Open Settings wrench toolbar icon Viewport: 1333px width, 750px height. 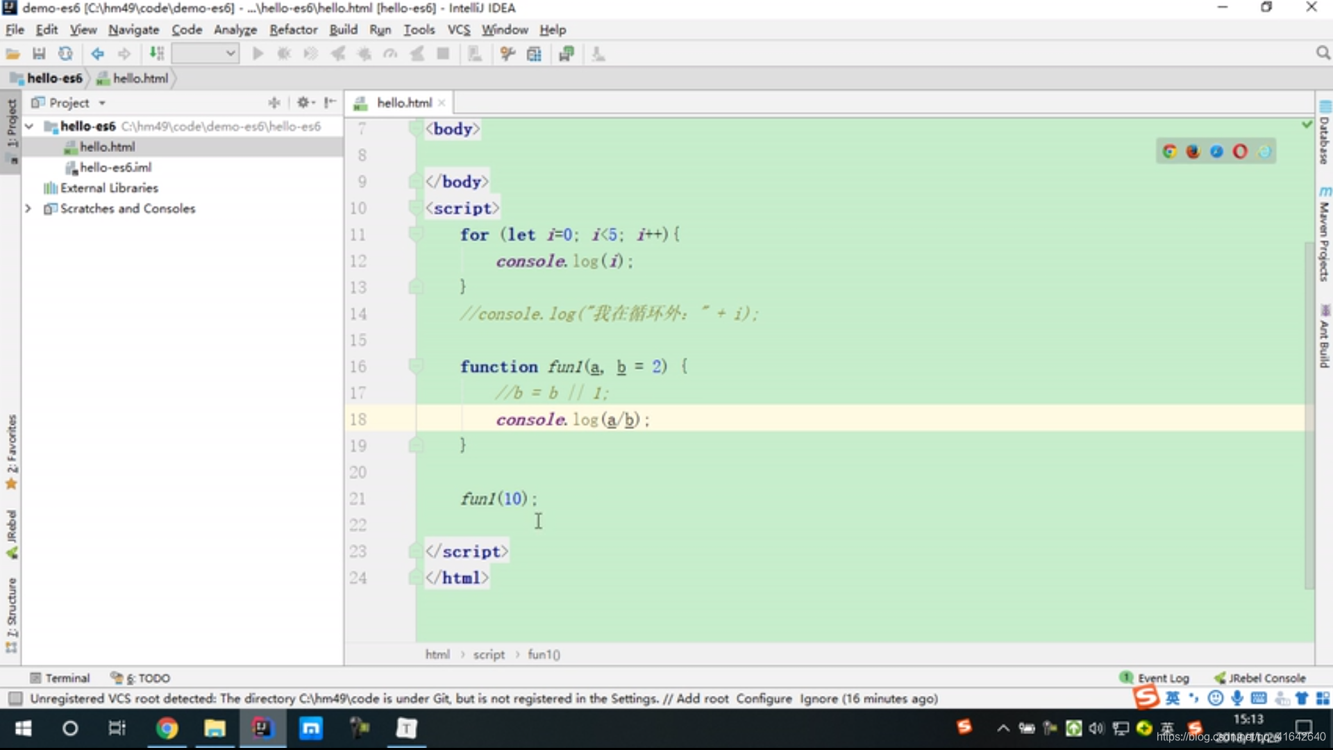[x=508, y=54]
